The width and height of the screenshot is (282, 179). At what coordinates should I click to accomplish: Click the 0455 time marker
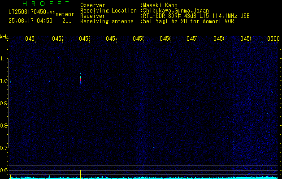coord(138,38)
